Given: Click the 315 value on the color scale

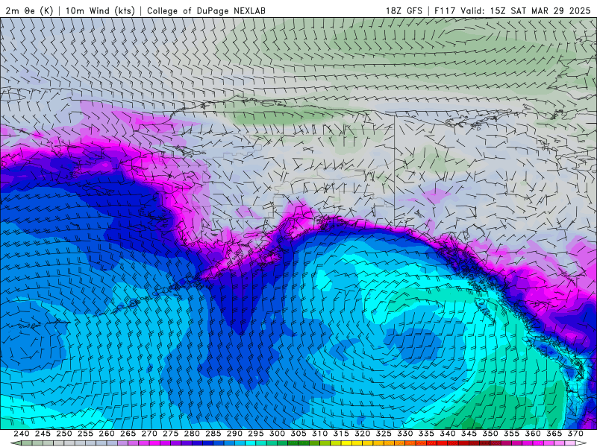Looking at the screenshot, I should click(x=341, y=434).
